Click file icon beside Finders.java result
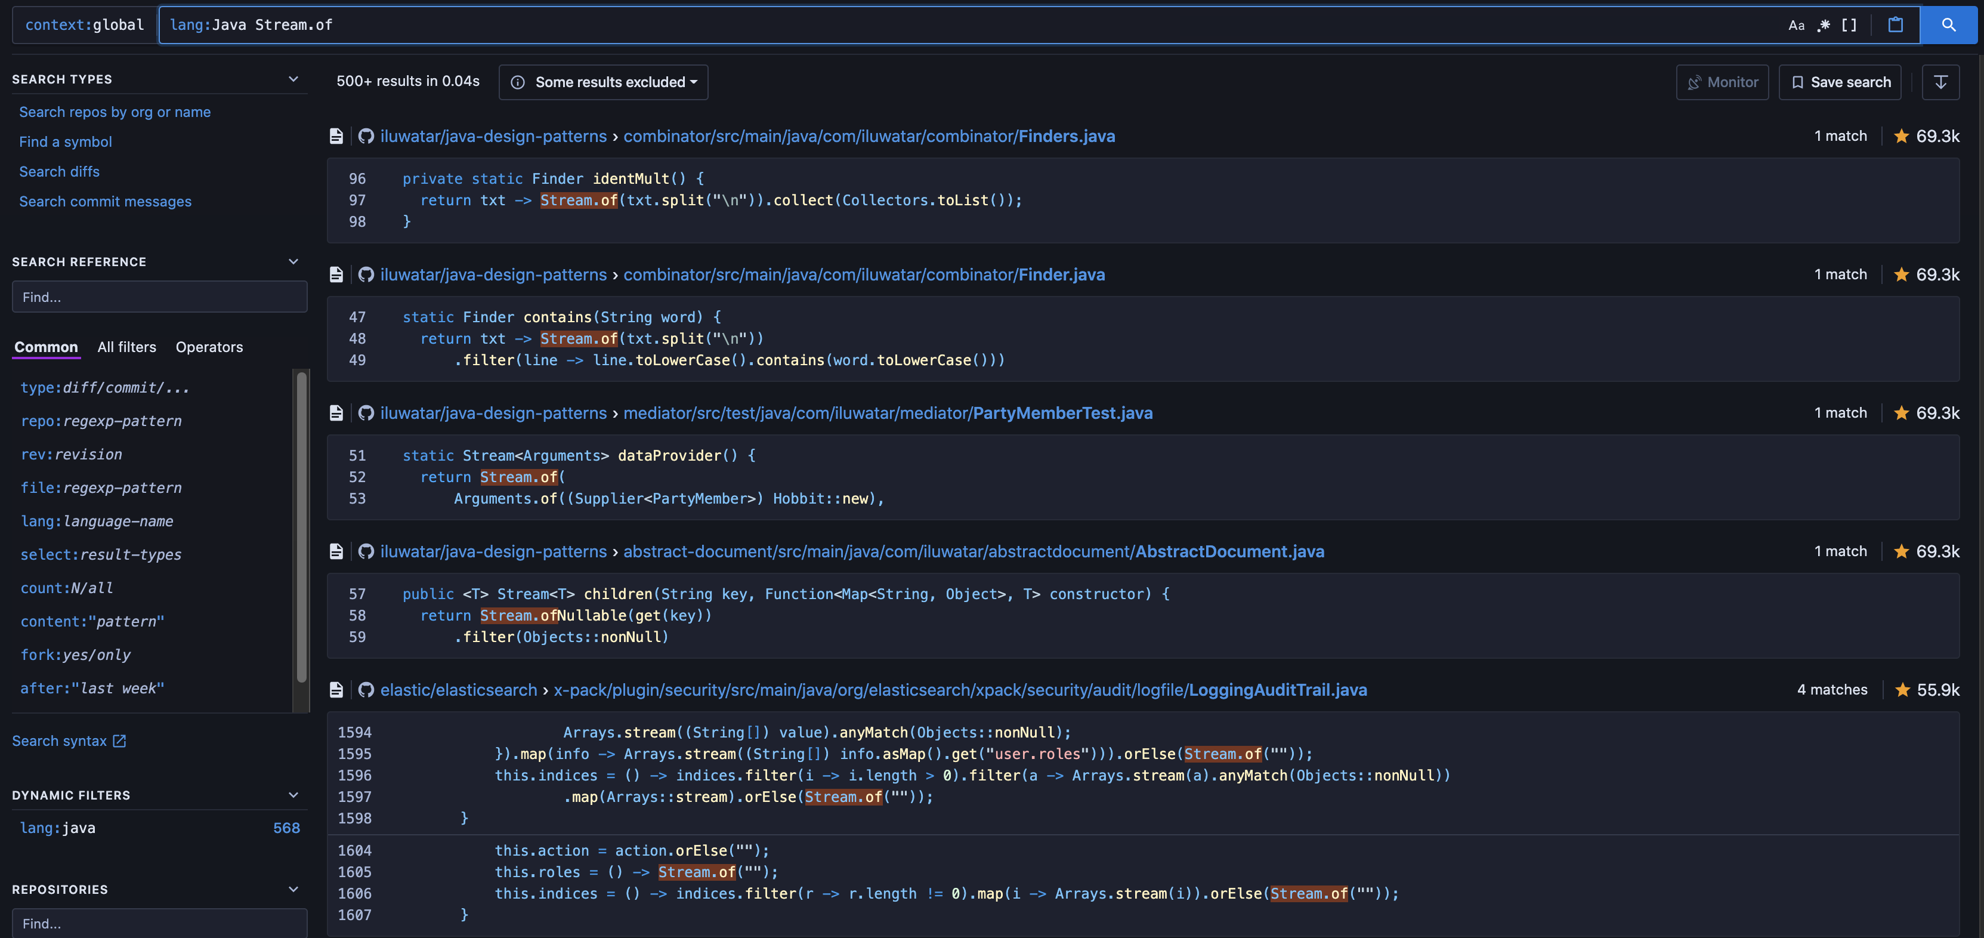This screenshot has width=1984, height=938. coord(336,136)
